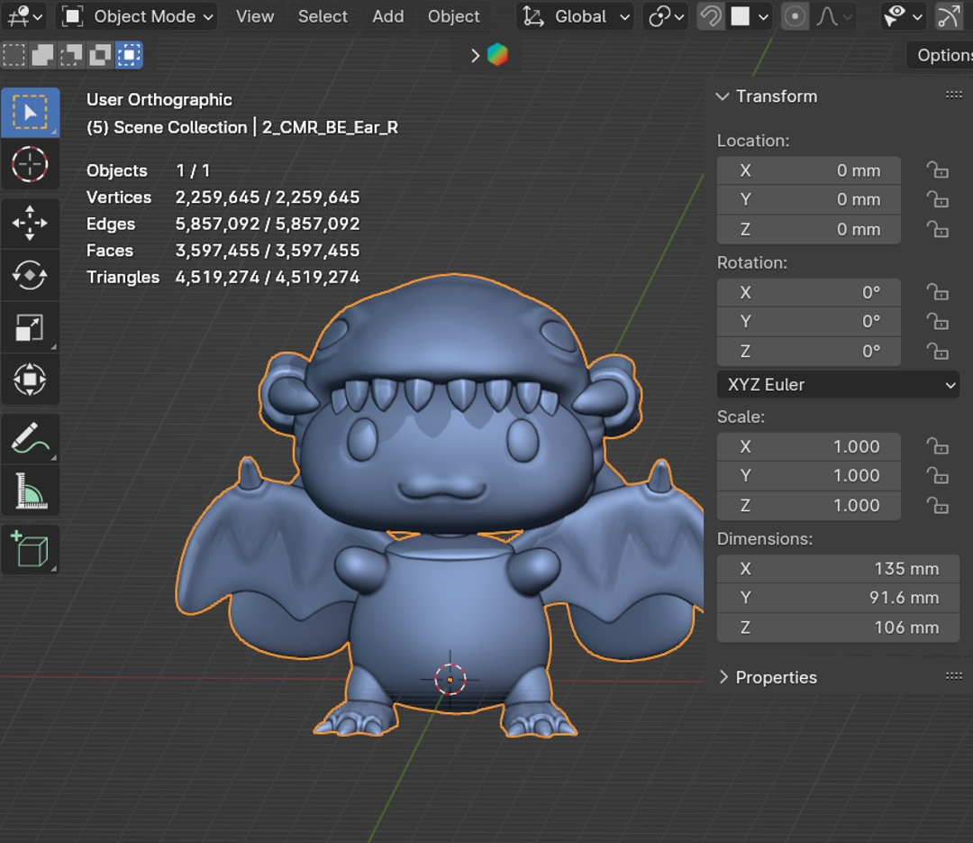Open the Add menu

coord(387,16)
